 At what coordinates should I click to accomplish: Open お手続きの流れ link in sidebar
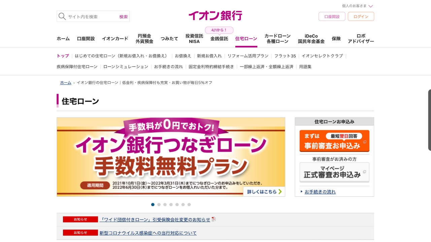tap(320, 192)
